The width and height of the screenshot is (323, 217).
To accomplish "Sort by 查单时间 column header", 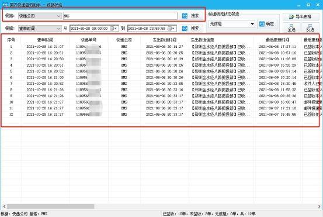I will click(x=45, y=40).
